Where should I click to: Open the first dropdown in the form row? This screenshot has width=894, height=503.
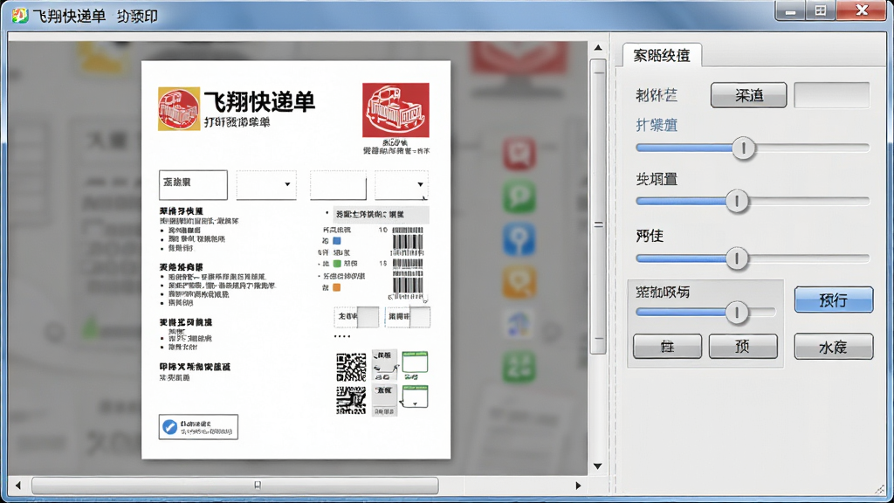point(266,184)
